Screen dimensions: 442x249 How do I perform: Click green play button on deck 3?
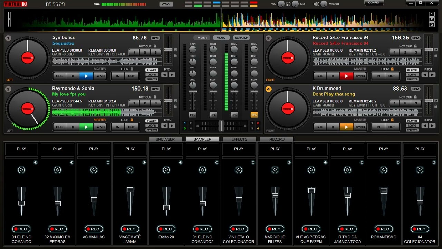tap(86, 127)
